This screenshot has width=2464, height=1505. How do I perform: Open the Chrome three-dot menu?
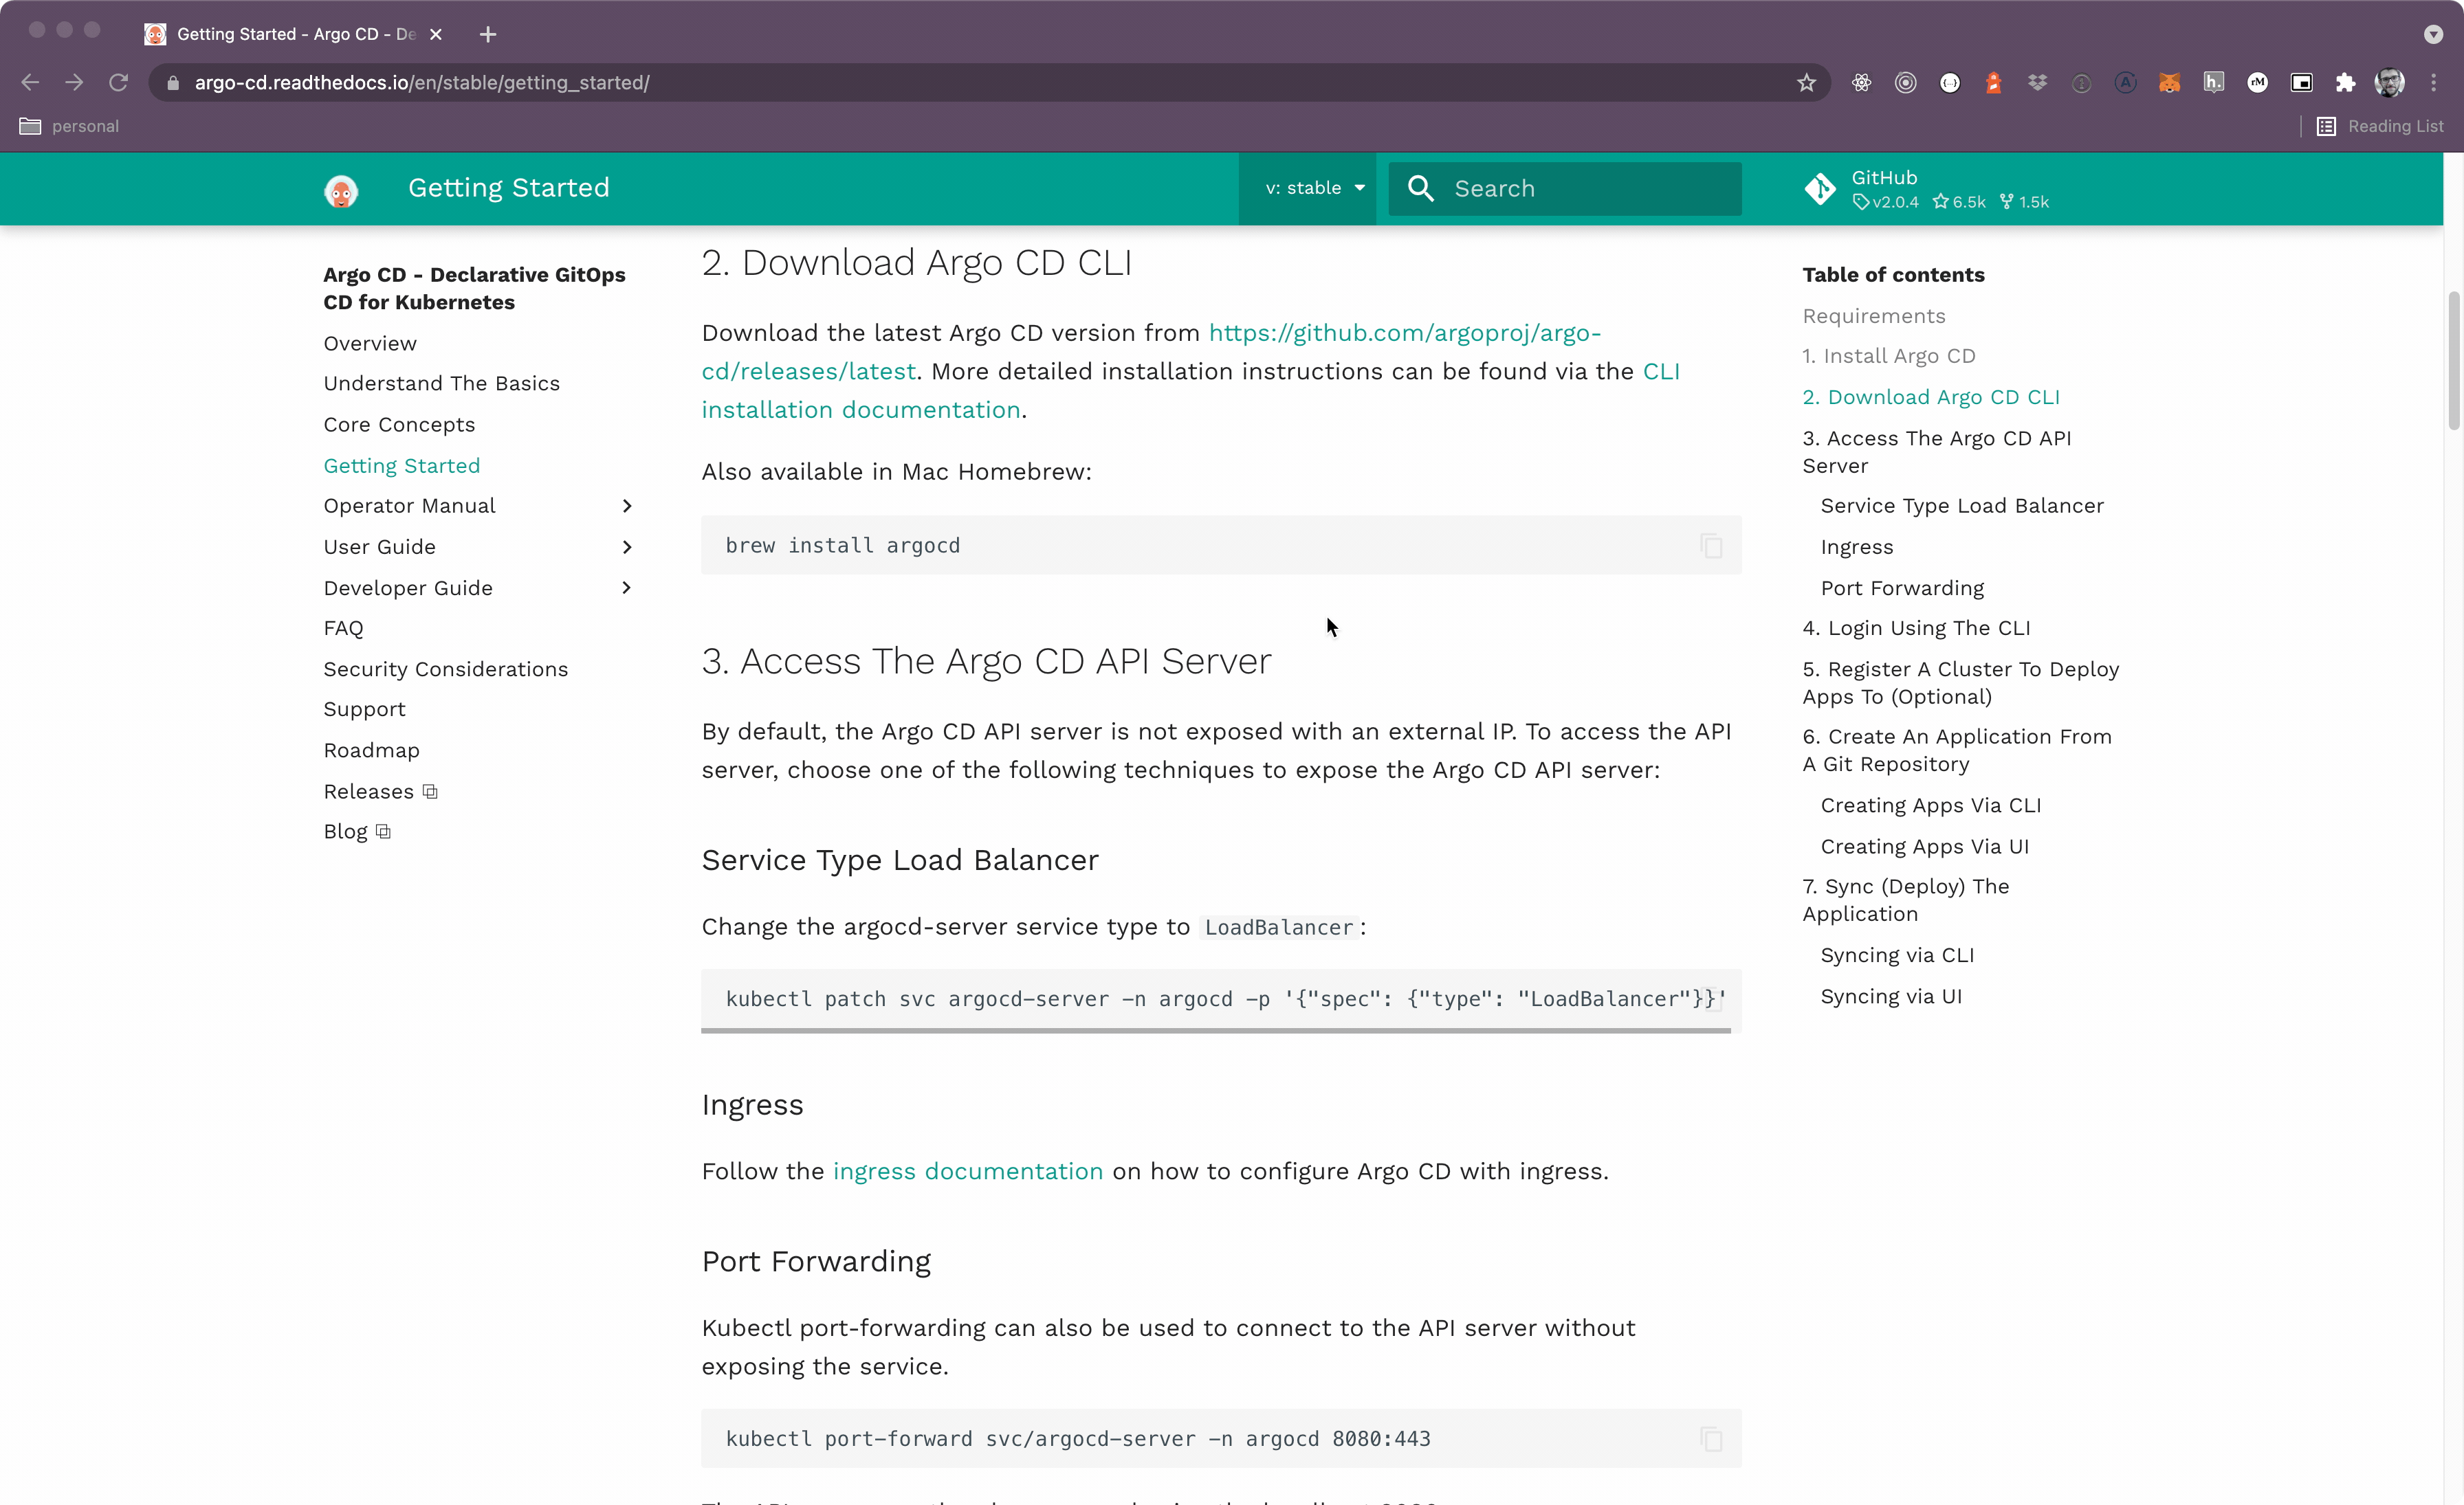click(x=2433, y=83)
